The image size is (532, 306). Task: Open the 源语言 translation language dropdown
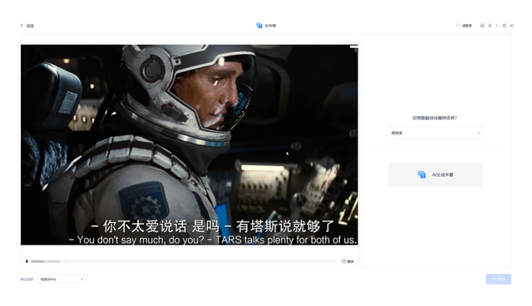[436, 133]
